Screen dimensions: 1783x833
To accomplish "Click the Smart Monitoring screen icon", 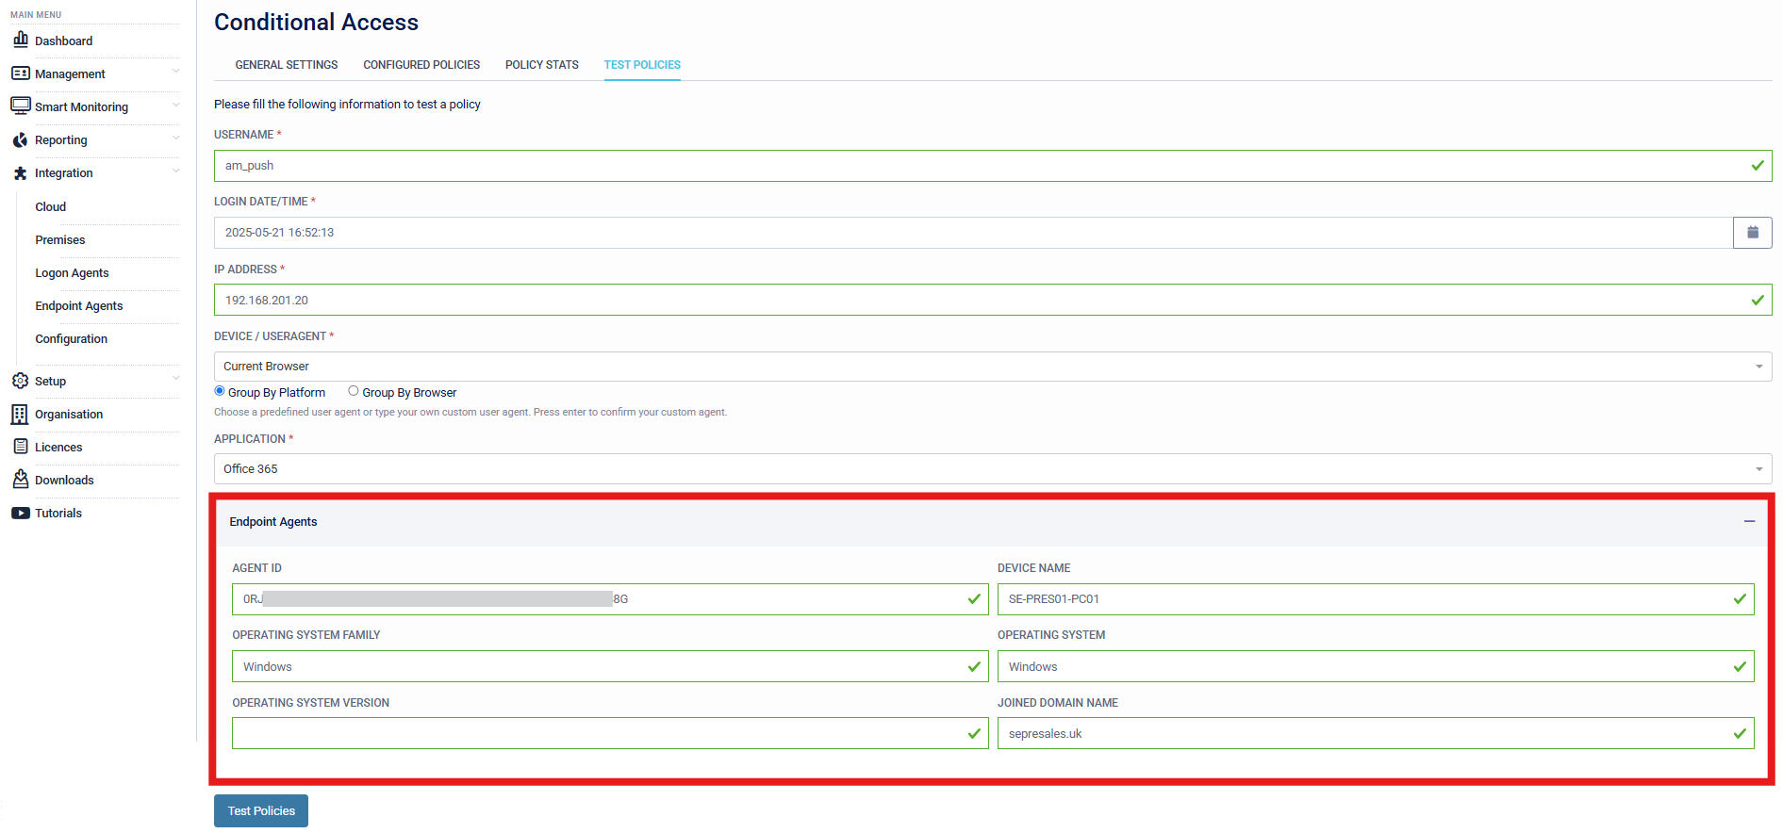I will [20, 106].
